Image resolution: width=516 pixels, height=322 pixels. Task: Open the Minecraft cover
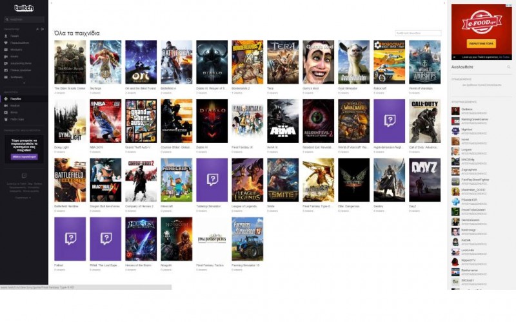[x=176, y=180]
